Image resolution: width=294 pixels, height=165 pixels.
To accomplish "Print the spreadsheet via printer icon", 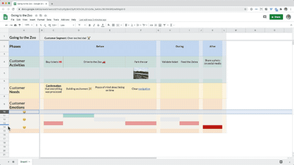I will point(15,25).
